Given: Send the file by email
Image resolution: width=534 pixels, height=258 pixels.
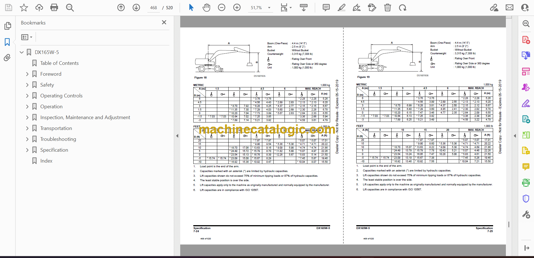Looking at the screenshot, I should click(x=510, y=8).
